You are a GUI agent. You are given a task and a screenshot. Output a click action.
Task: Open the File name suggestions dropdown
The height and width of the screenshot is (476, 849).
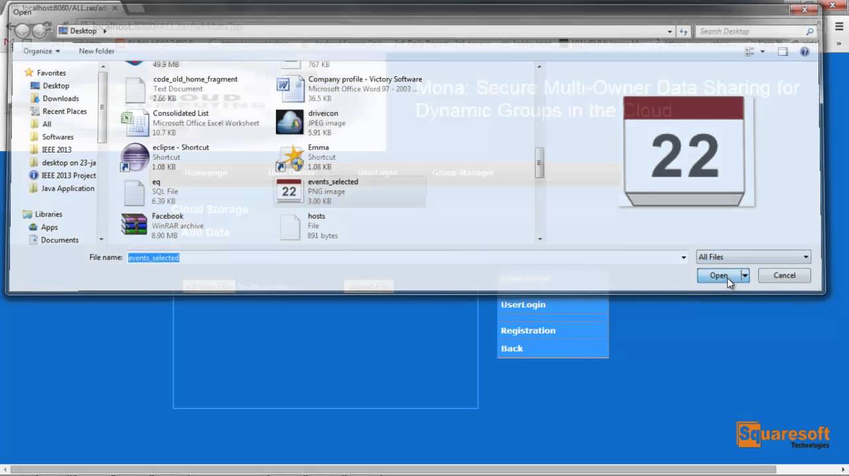click(x=684, y=257)
